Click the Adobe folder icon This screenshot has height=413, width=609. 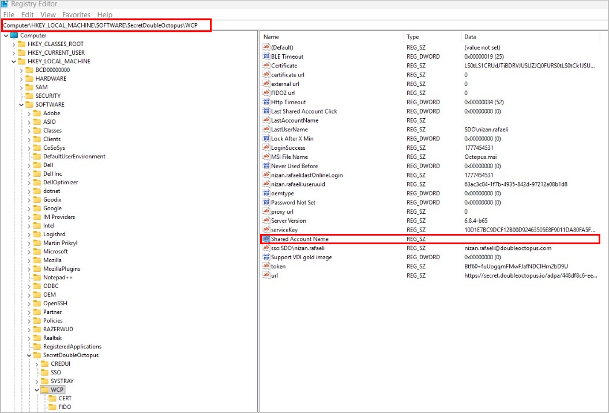tap(37, 113)
